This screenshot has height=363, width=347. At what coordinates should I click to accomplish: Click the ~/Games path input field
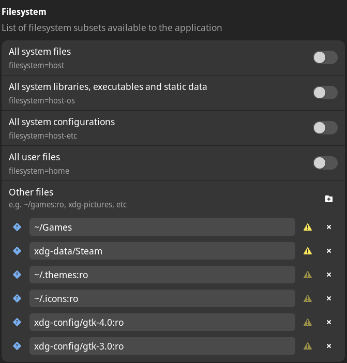(162, 227)
